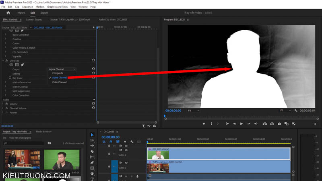Toggle lock on Video 2 track
Image resolution: width=322 pixels, height=181 pixels.
(109, 154)
